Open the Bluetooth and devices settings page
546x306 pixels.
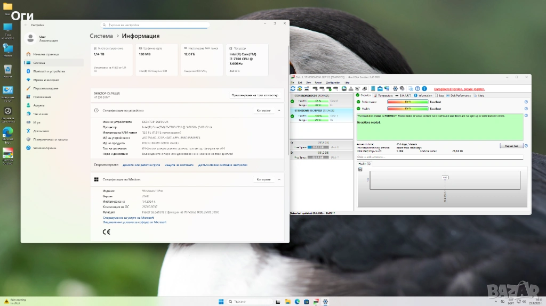tap(49, 71)
